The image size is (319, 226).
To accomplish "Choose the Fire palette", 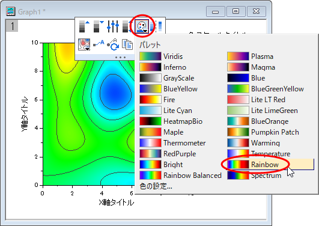I will coord(157,100).
